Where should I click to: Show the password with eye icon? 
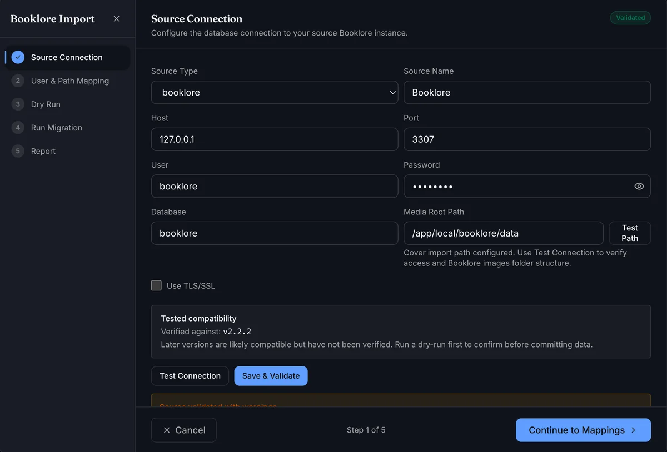click(639, 187)
